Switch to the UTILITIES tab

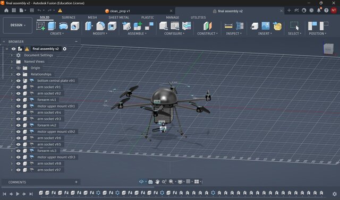point(198,18)
